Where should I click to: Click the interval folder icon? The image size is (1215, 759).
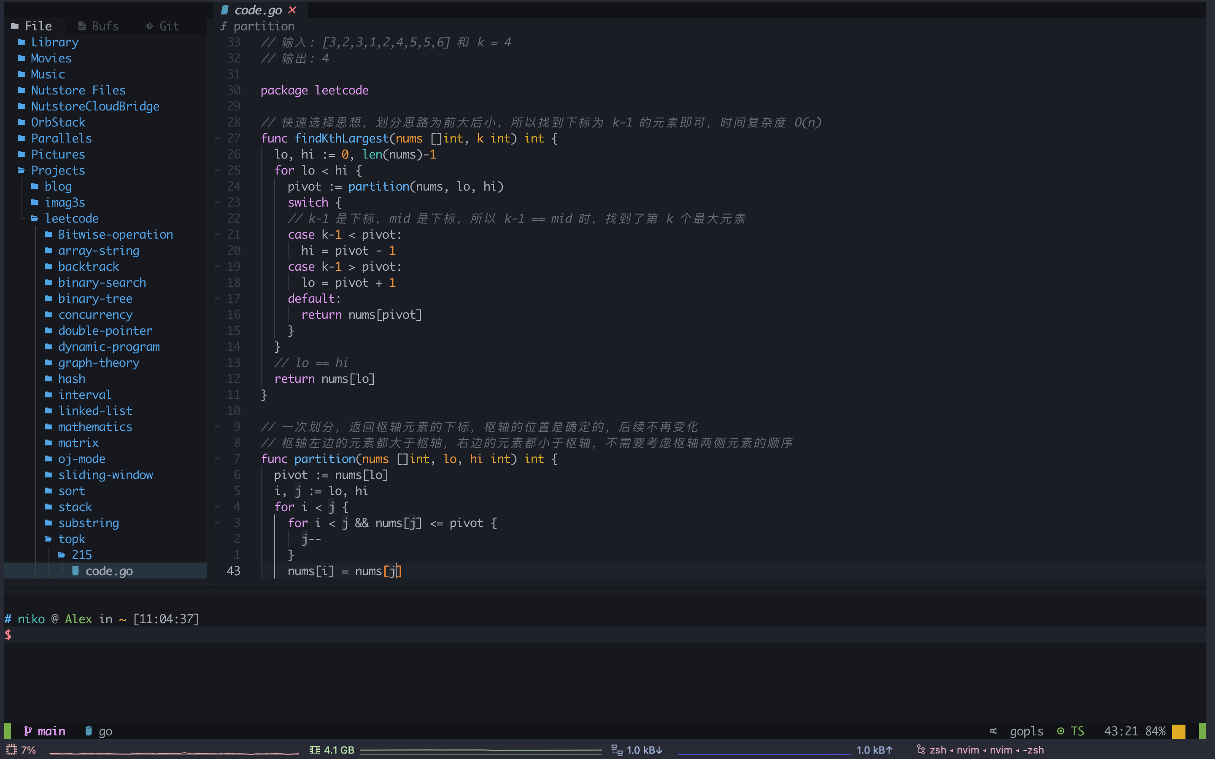48,395
